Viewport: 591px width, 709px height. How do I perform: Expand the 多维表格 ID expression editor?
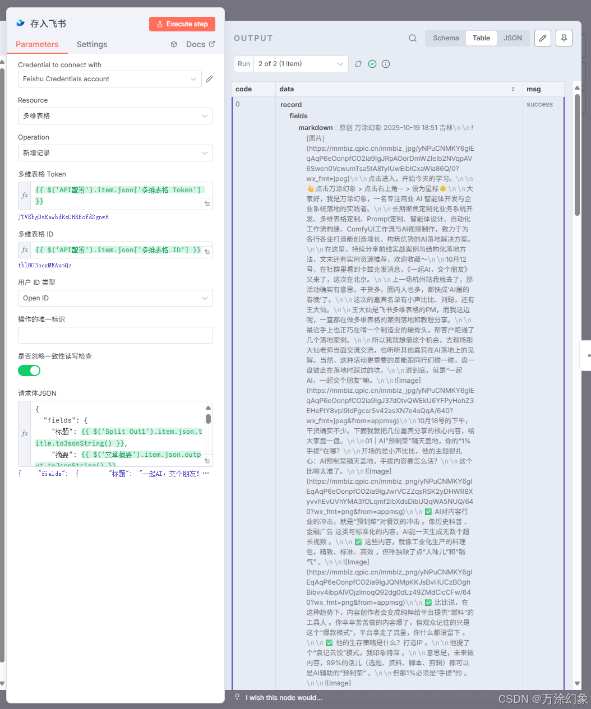tap(207, 252)
